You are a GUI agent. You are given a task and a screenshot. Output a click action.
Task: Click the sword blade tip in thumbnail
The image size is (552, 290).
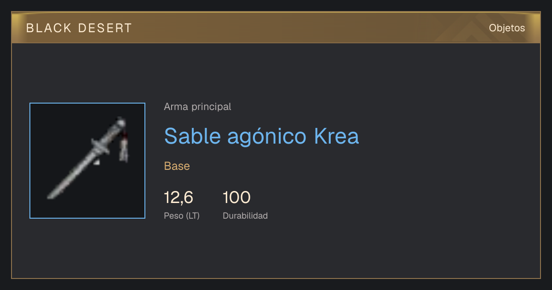pyautogui.click(x=51, y=196)
